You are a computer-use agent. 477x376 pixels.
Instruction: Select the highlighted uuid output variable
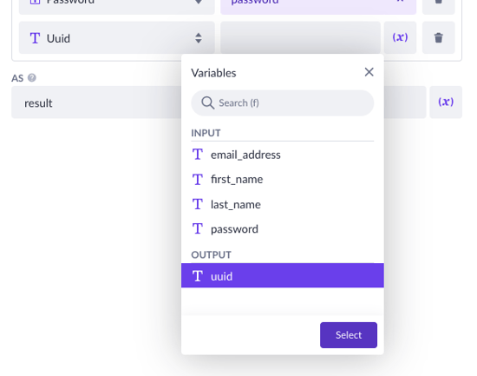point(283,275)
